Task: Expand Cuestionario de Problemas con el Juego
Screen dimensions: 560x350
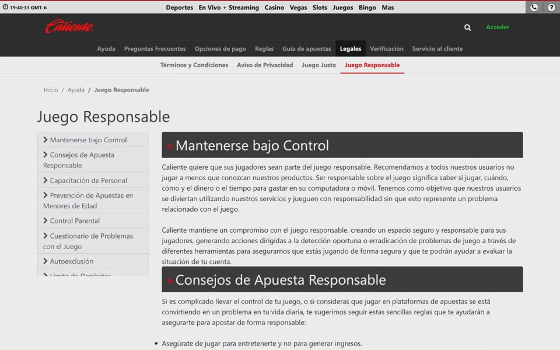Action: 93,241
